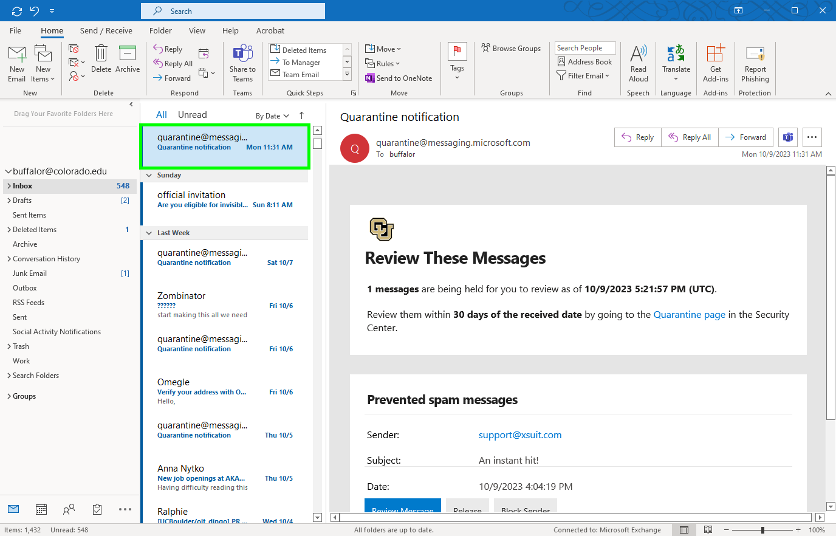Switch to Reading view in status bar

(708, 530)
